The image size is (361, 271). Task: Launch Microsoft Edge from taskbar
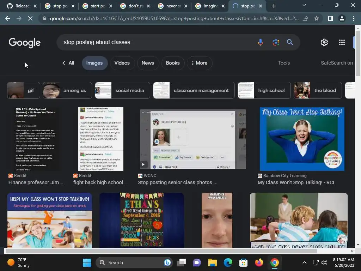tap(228, 263)
